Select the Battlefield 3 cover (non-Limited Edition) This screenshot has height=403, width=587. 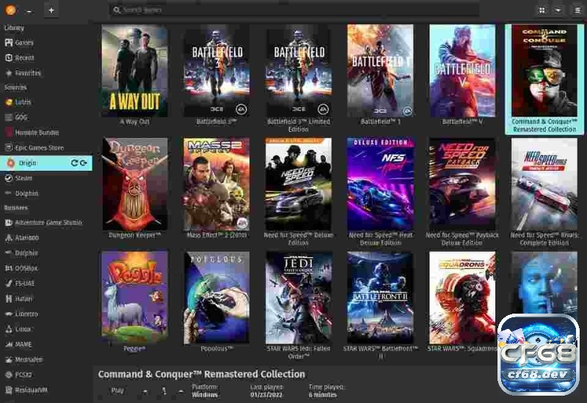[x=216, y=70]
